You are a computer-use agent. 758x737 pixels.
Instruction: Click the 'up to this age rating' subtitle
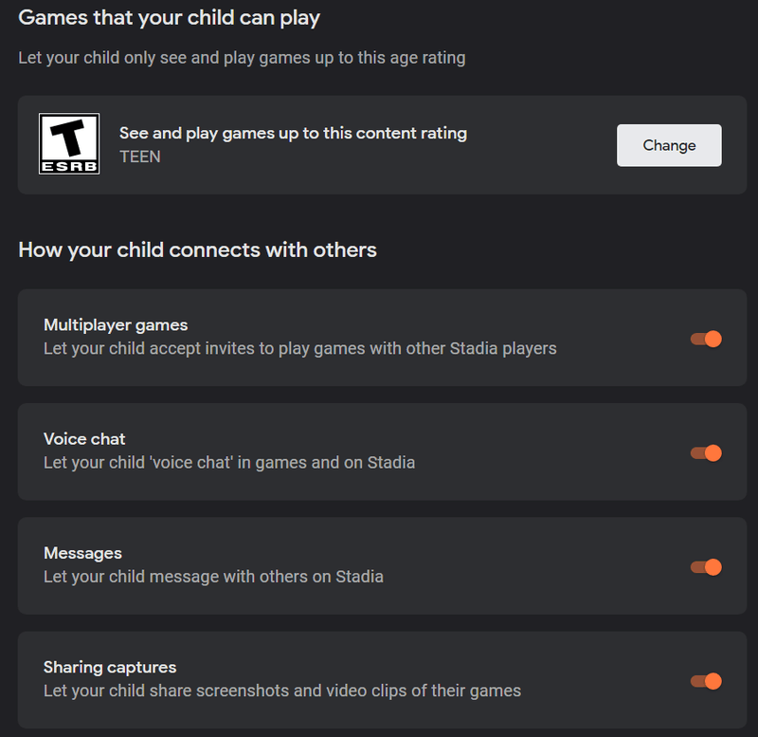point(242,58)
